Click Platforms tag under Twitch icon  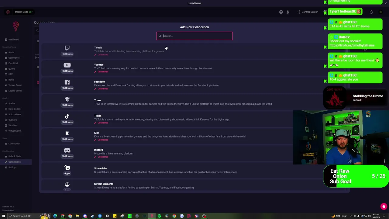pos(67,54)
